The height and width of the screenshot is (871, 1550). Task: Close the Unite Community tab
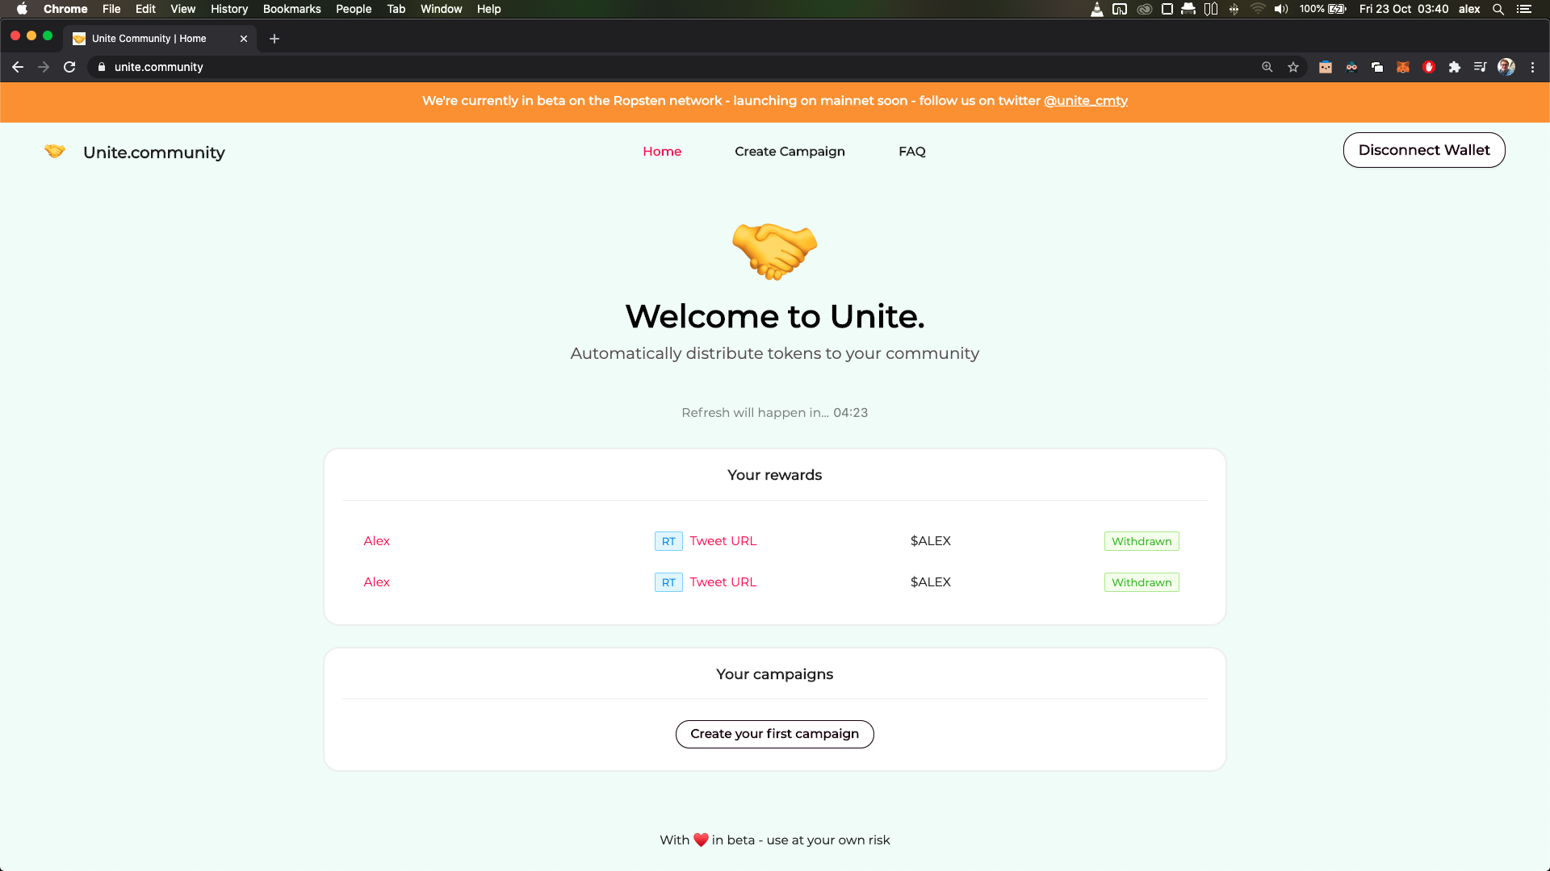244,39
